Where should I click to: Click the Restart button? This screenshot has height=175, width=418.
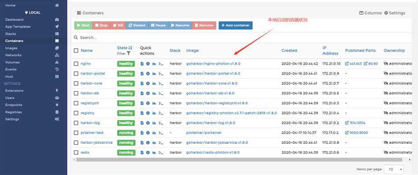pos(137,25)
